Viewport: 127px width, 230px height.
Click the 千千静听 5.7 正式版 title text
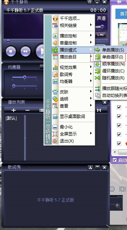(x=24, y=10)
